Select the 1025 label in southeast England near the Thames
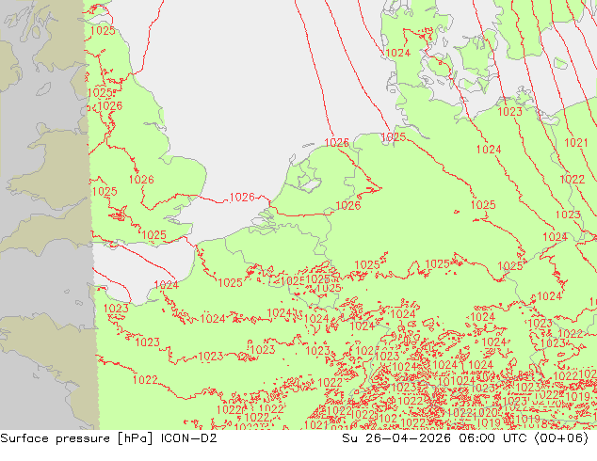The width and height of the screenshot is (597, 461). point(153,235)
